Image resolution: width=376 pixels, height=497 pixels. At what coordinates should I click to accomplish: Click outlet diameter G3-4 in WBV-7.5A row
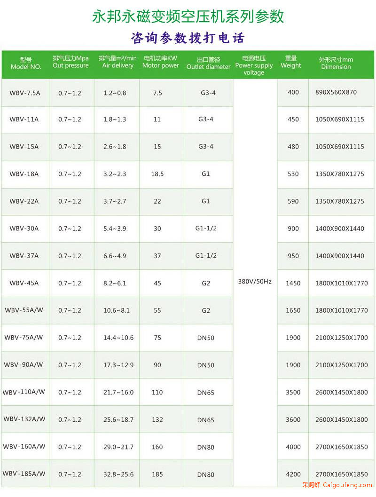208,93
